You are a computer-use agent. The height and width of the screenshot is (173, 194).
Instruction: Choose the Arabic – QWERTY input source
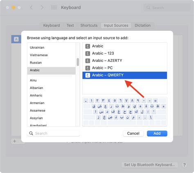pyautogui.click(x=125, y=75)
